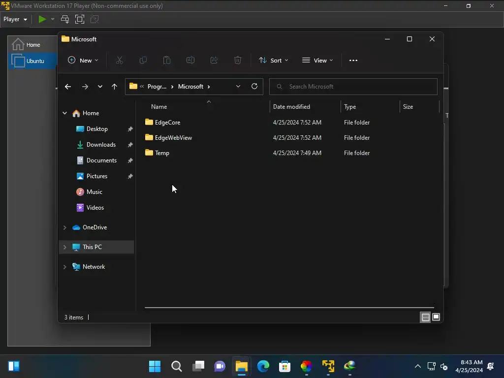This screenshot has width=504, height=378.
Task: Open Chat app on taskbar
Action: 220,366
